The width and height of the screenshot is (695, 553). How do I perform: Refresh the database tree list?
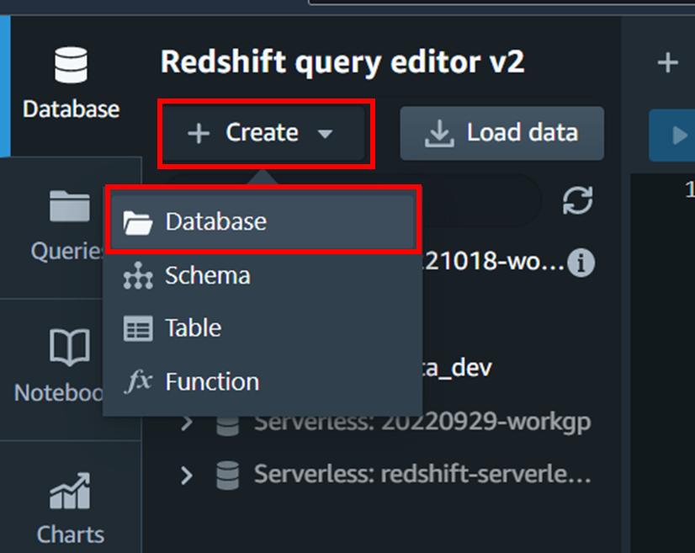(577, 201)
